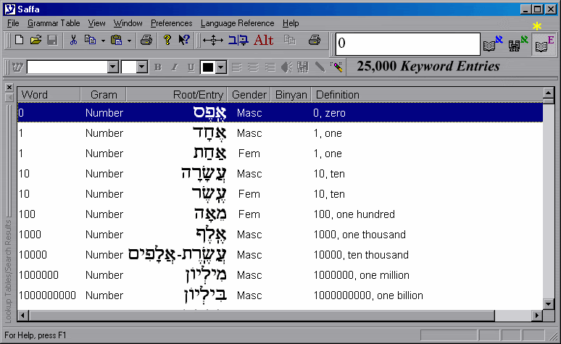Print using the printer icon next to paste
The width and height of the screenshot is (561, 344).
coord(146,40)
